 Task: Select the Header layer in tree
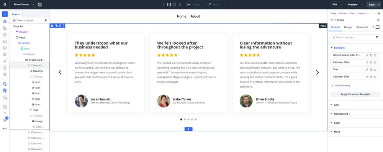point(21,32)
